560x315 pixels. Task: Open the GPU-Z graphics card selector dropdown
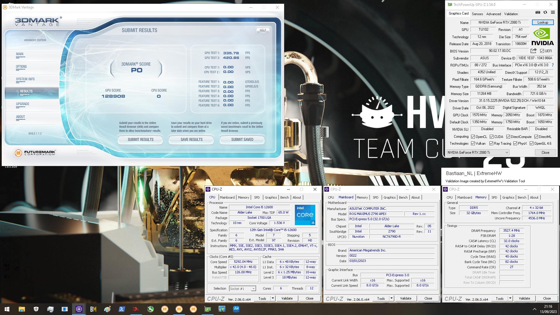click(478, 153)
